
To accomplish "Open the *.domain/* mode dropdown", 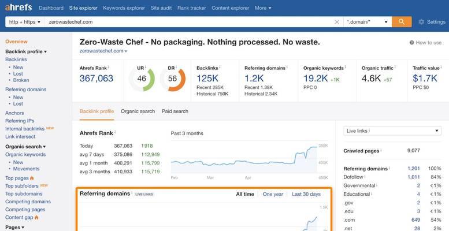I will pyautogui.click(x=368, y=22).
